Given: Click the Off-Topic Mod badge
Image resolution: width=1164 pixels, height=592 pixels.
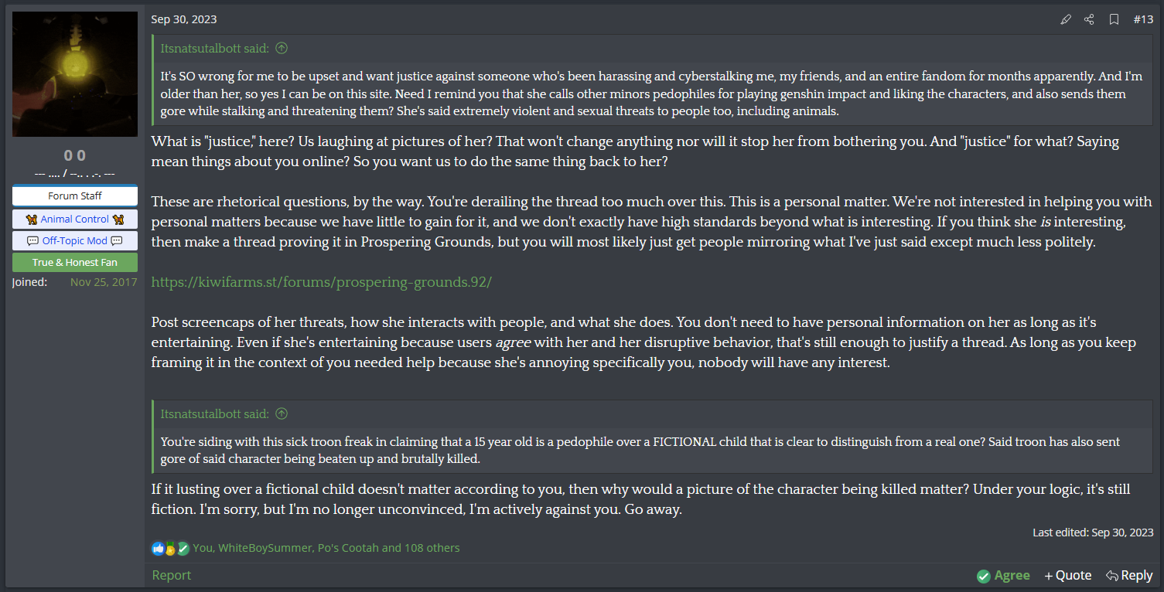Looking at the screenshot, I should pos(75,240).
